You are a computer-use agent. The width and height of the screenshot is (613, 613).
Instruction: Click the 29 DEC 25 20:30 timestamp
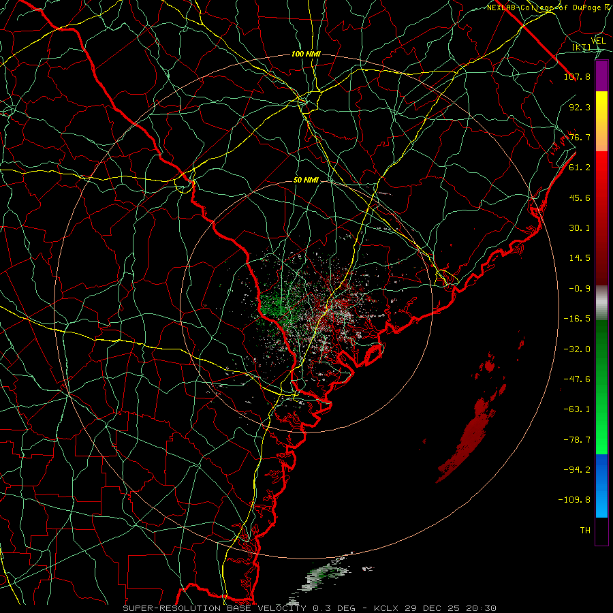tap(450, 608)
